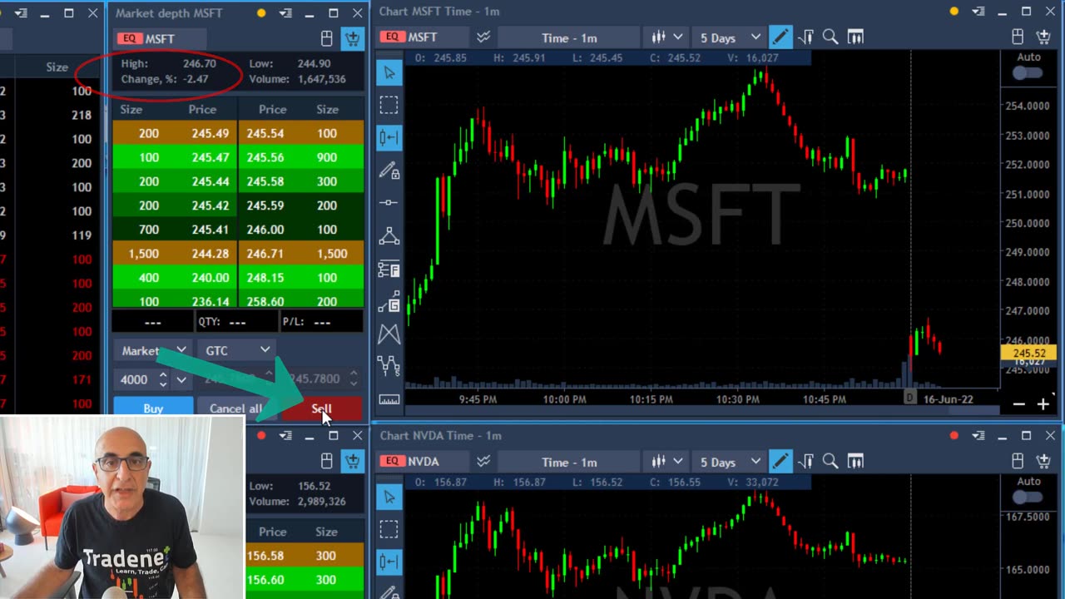This screenshot has width=1065, height=599.
Task: Choose the horizontal line tool in MSFT chart
Action: pyautogui.click(x=389, y=203)
